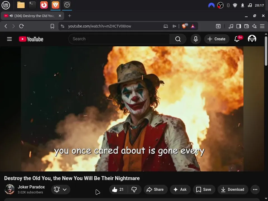Open the account avatar menu
Screen dimensions: 268x201
click(252, 39)
